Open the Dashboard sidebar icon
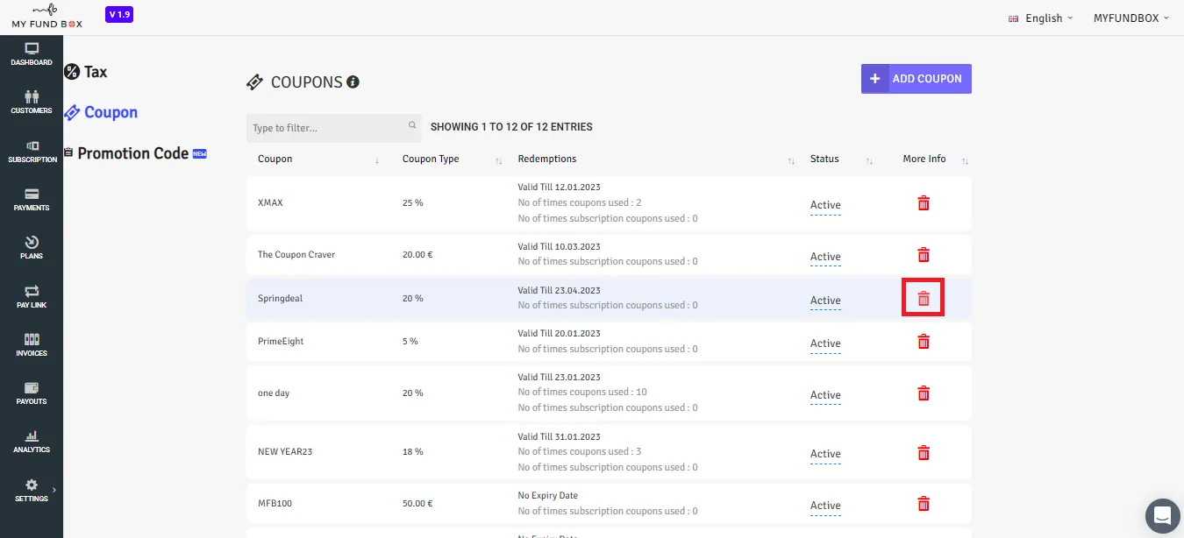The height and width of the screenshot is (538, 1184). [32, 54]
